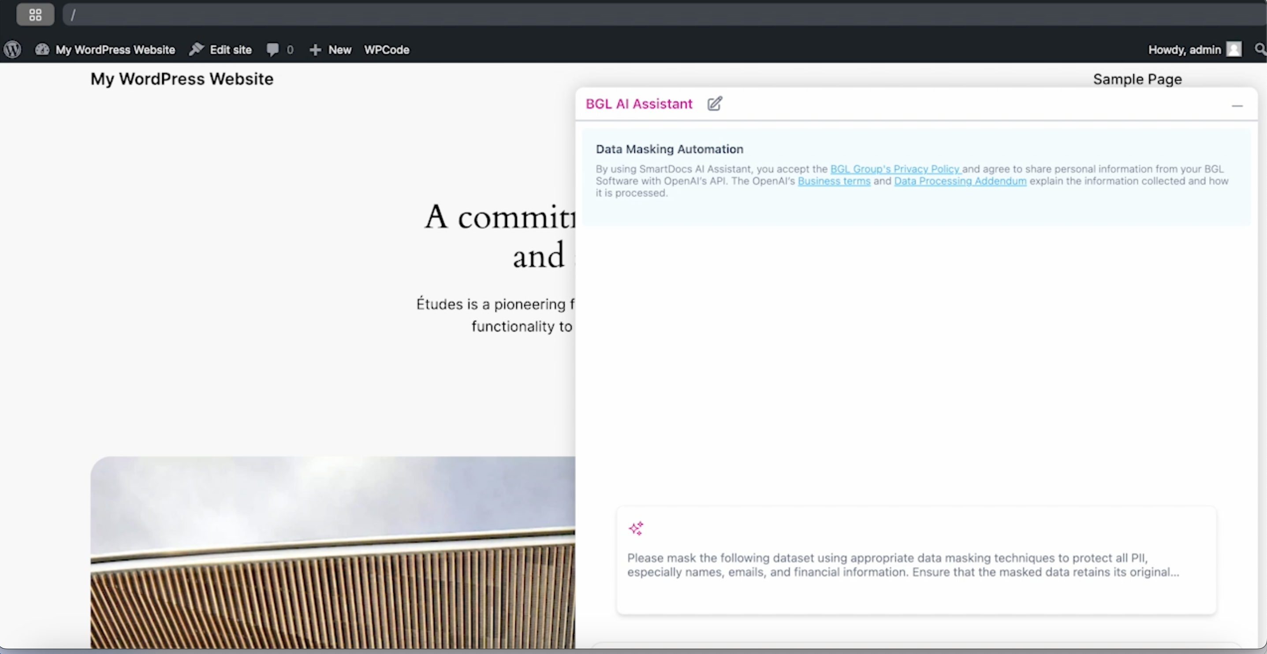Open the Howdy, admin account menu
The image size is (1267, 654).
pyautogui.click(x=1195, y=50)
